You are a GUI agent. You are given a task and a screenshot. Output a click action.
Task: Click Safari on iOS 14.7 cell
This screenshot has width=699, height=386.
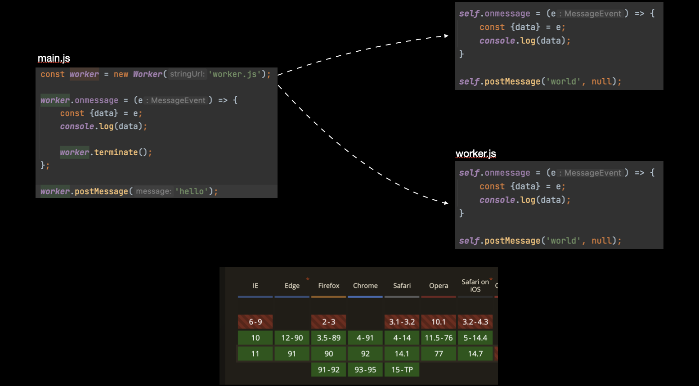(x=475, y=354)
